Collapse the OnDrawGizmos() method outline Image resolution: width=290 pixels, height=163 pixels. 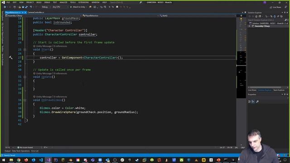(25, 100)
